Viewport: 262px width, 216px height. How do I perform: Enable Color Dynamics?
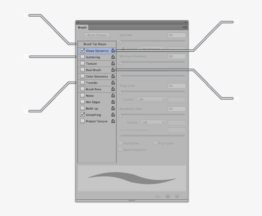click(82, 76)
